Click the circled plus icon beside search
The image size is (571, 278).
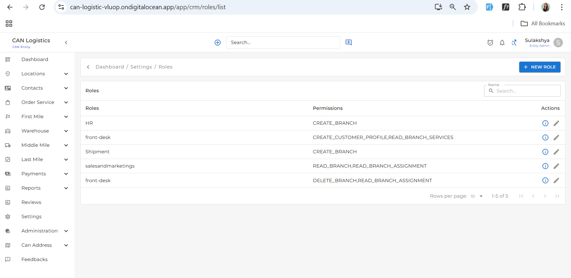click(x=218, y=43)
